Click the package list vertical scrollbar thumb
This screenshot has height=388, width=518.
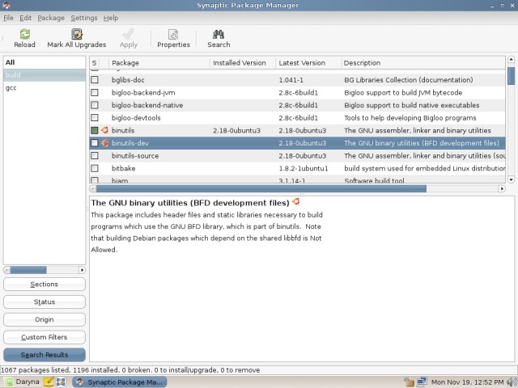click(511, 76)
